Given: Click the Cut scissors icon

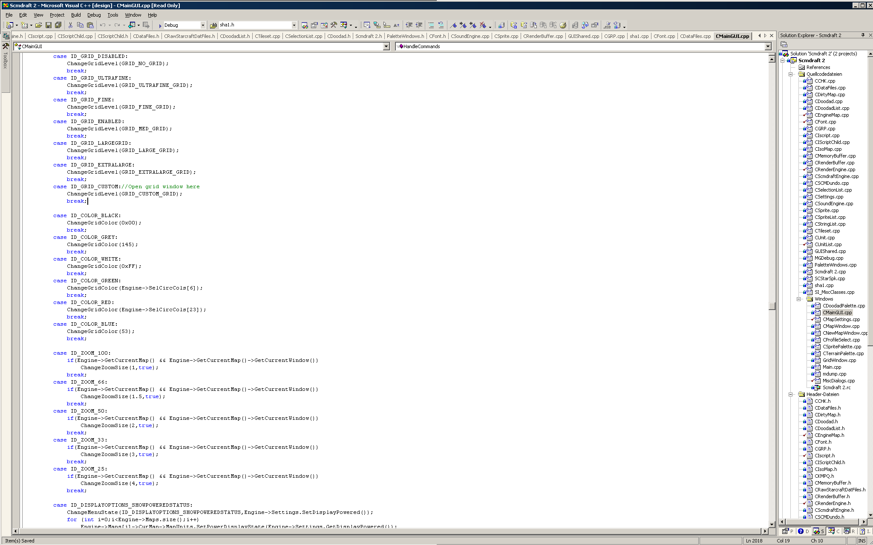Looking at the screenshot, I should [70, 25].
